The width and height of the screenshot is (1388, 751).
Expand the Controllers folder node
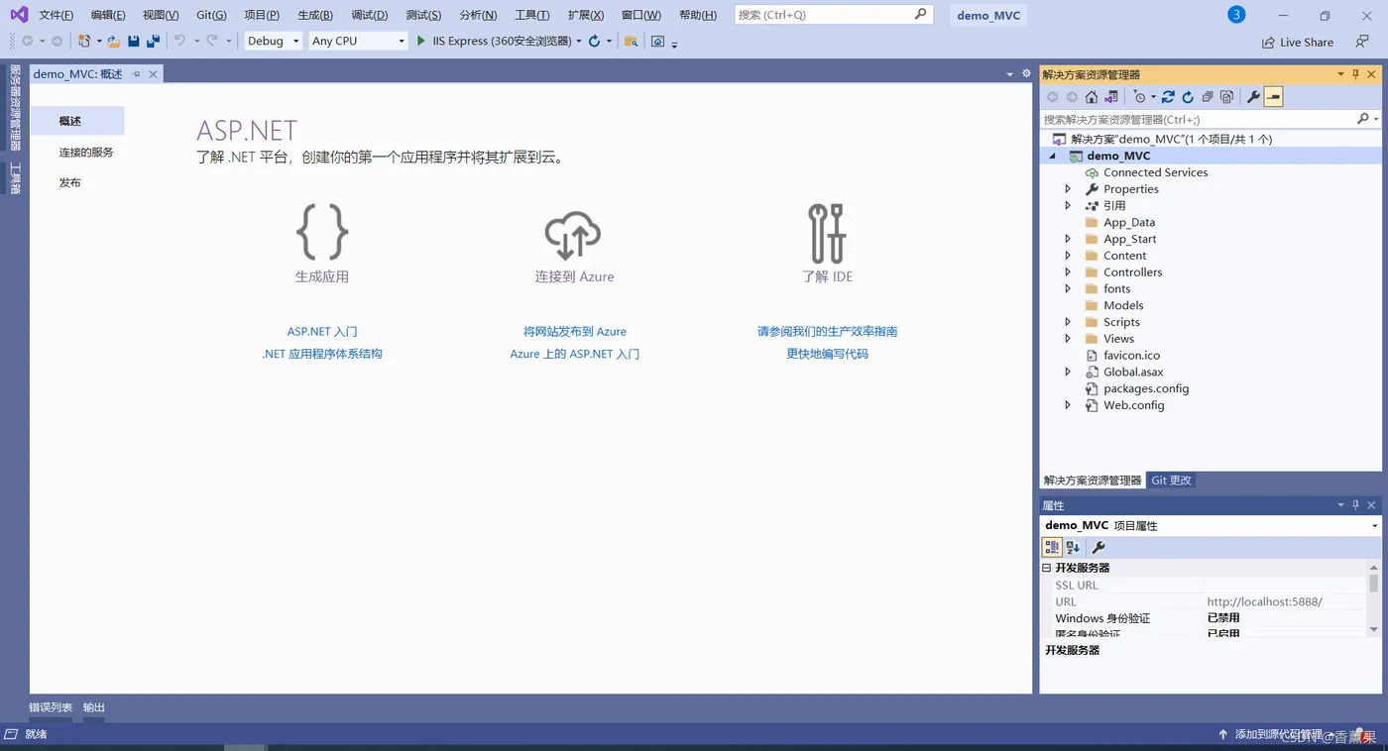[x=1068, y=272]
